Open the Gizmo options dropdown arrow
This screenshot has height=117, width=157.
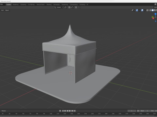[139, 10]
